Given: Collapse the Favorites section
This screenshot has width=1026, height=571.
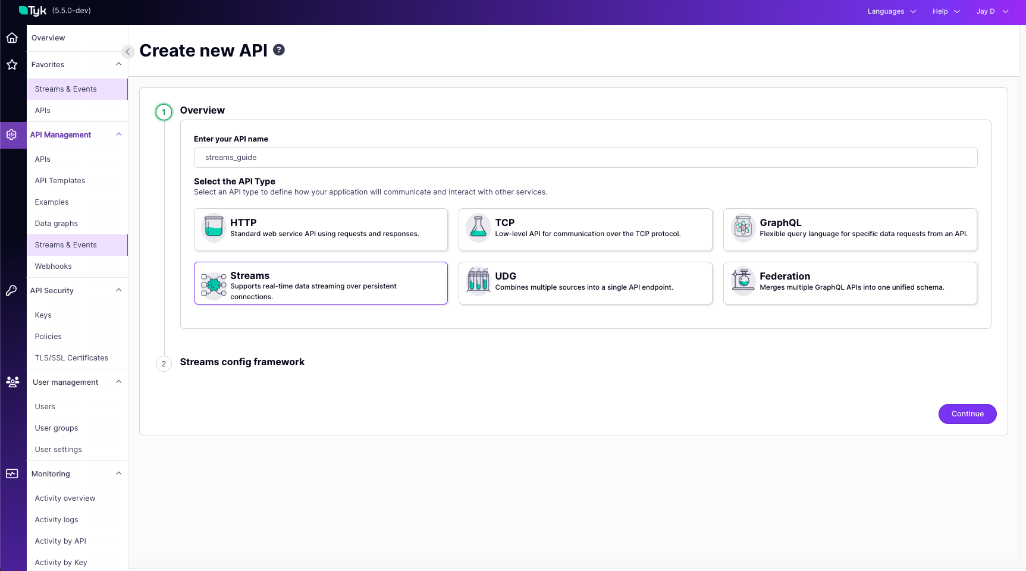Looking at the screenshot, I should (x=118, y=64).
